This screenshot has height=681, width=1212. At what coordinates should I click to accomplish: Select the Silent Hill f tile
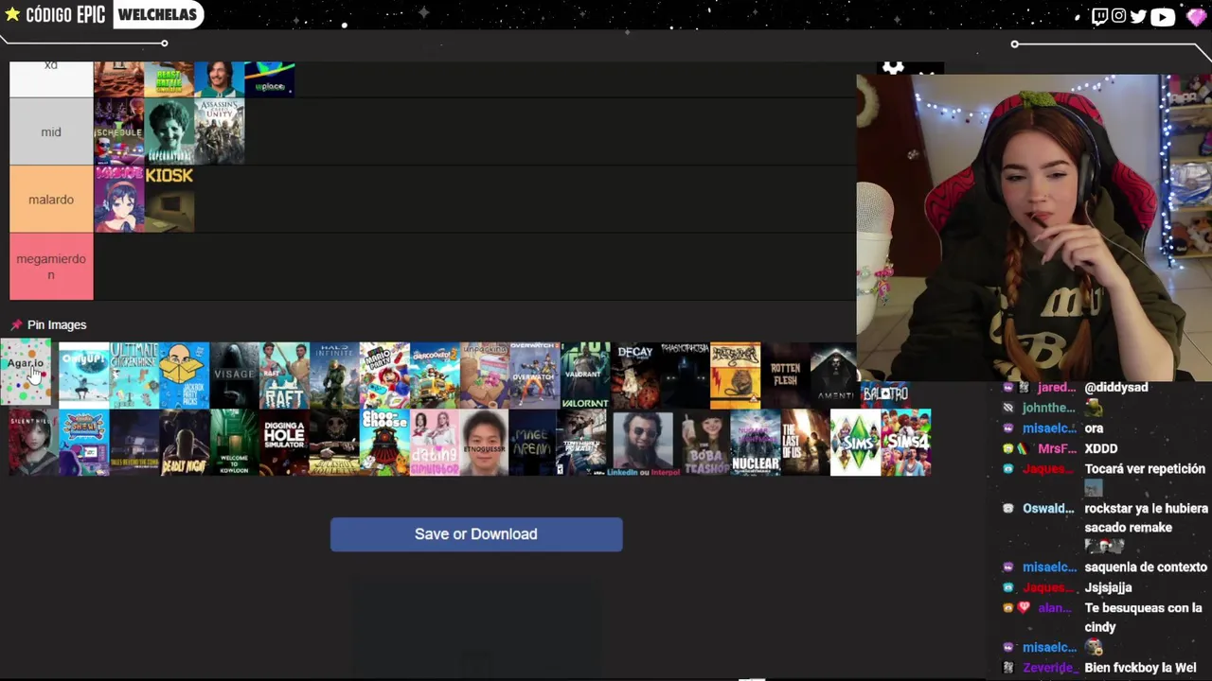(x=33, y=443)
